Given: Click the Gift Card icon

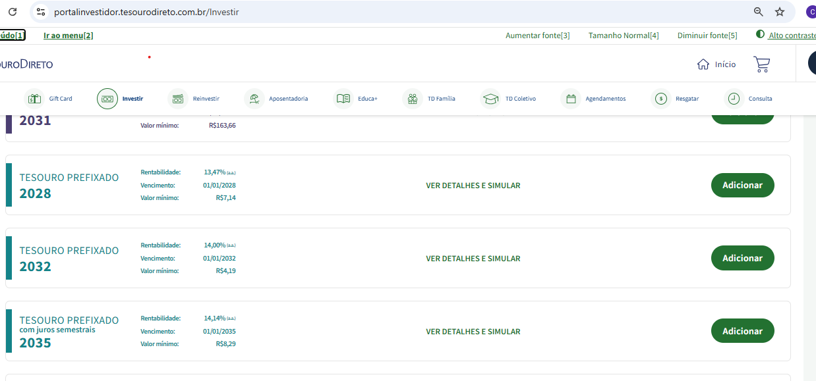Looking at the screenshot, I should tap(34, 99).
